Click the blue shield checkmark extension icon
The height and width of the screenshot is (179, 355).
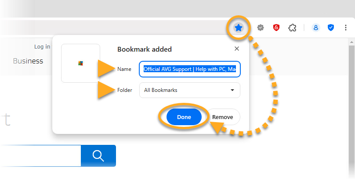point(331,28)
